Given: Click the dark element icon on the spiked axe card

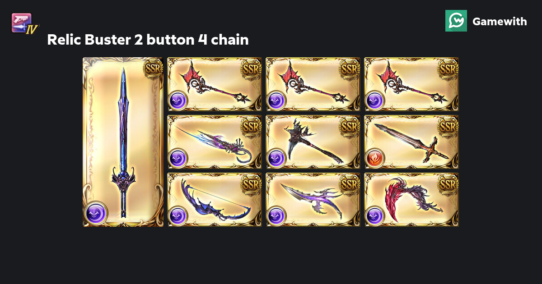Looking at the screenshot, I should click(276, 158).
